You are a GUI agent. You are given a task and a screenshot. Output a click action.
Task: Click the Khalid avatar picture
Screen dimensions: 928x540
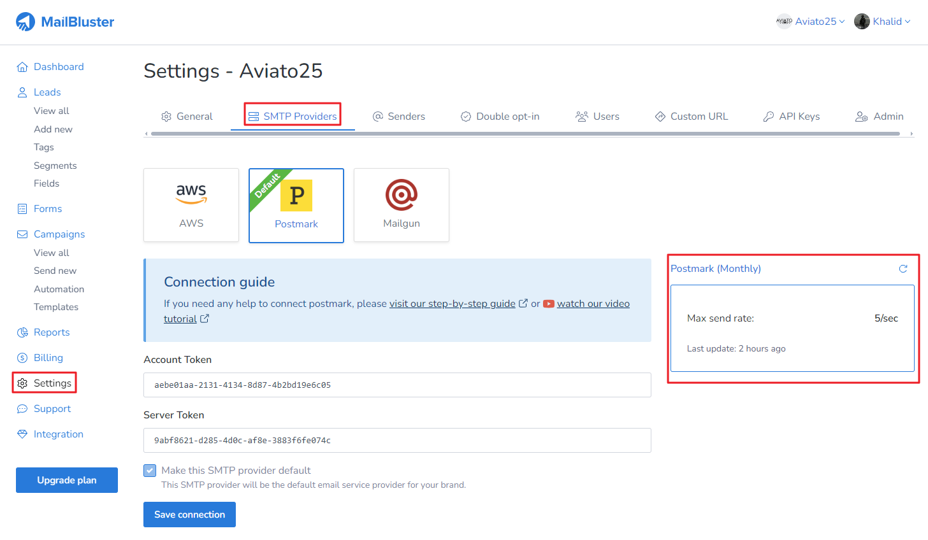pos(862,22)
